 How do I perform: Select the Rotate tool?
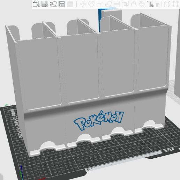pyautogui.click(x=91, y=4)
